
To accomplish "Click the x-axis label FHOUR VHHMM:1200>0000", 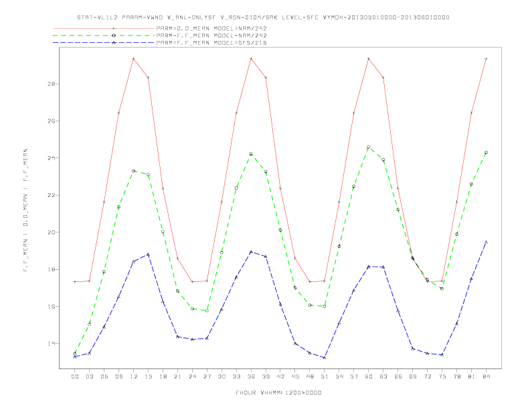I will (x=278, y=393).
